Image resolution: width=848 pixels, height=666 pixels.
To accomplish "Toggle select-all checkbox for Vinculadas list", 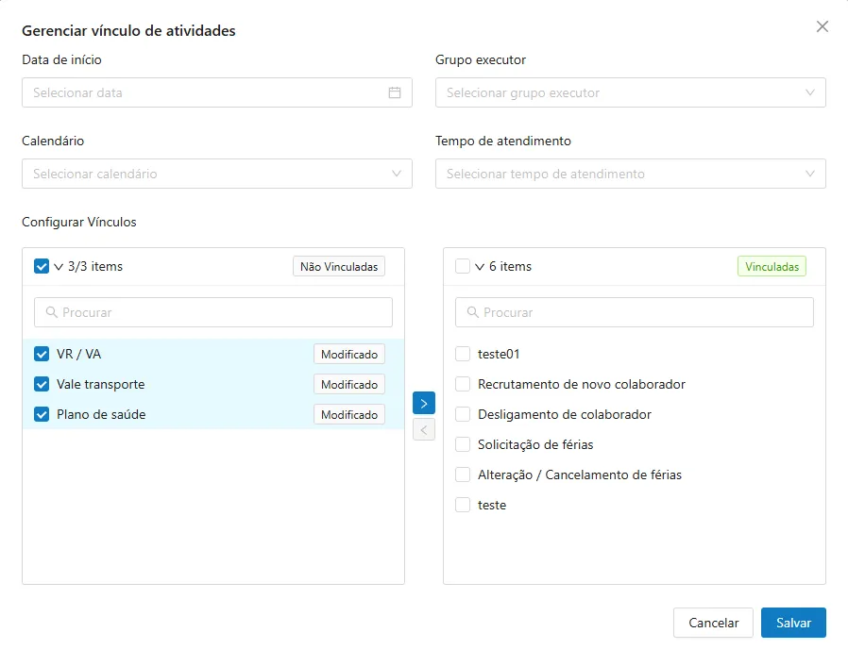I will point(463,266).
